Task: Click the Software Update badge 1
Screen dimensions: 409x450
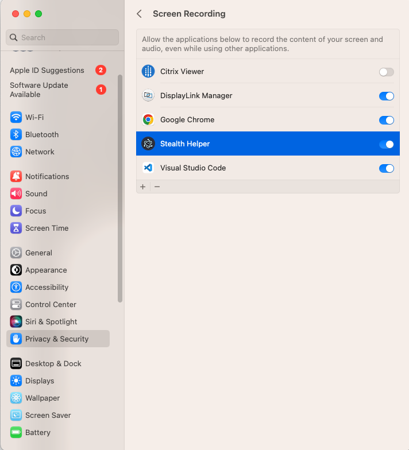Action: point(101,90)
